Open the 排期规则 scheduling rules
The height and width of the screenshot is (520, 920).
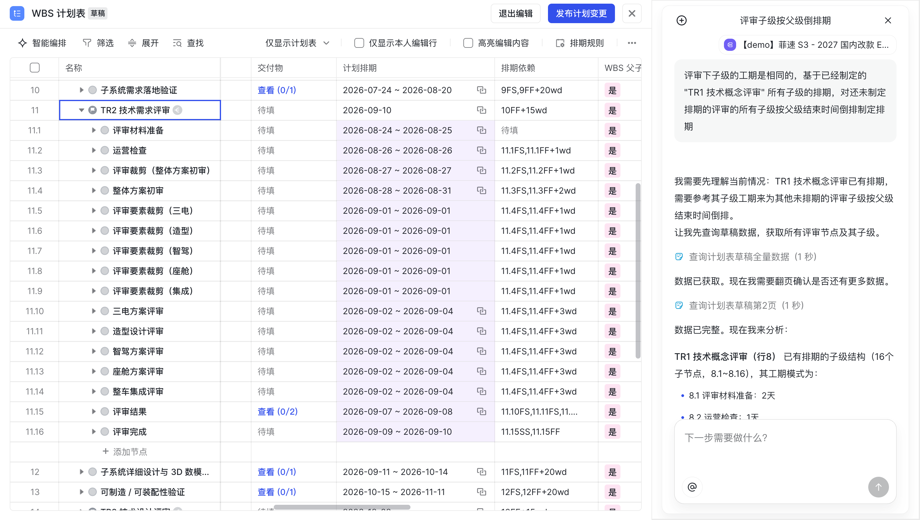[580, 43]
